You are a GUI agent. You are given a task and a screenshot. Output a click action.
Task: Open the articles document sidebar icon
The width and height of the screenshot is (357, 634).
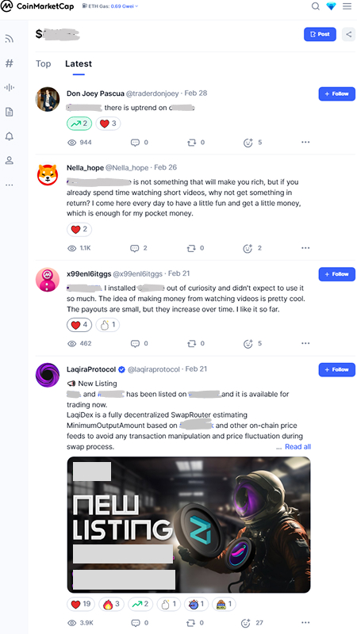10,112
